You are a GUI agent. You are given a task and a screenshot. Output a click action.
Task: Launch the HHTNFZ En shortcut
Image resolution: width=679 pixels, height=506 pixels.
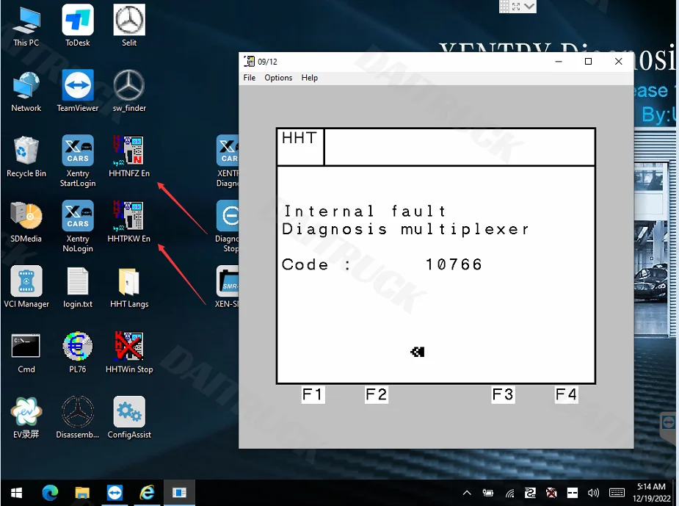coord(129,157)
